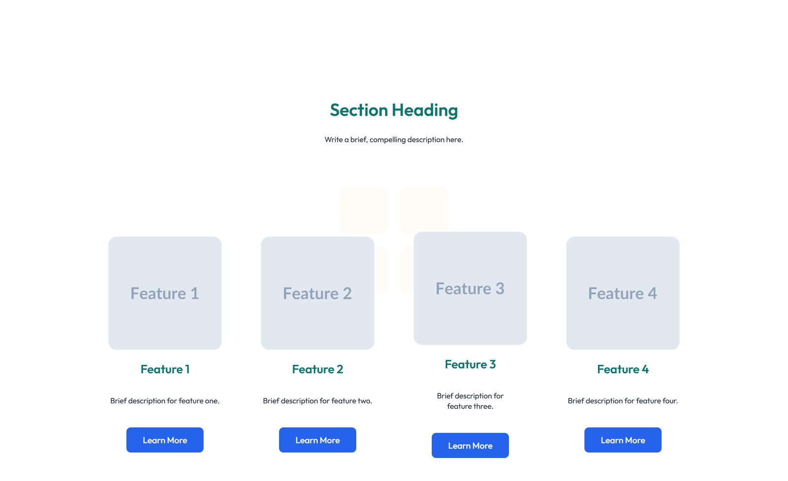This screenshot has height=481, width=788.
Task: Open the Feature 4 title link
Action: (x=623, y=369)
